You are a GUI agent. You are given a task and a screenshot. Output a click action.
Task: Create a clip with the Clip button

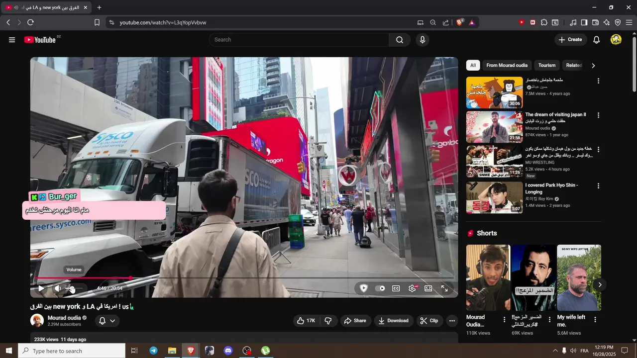pos(429,321)
